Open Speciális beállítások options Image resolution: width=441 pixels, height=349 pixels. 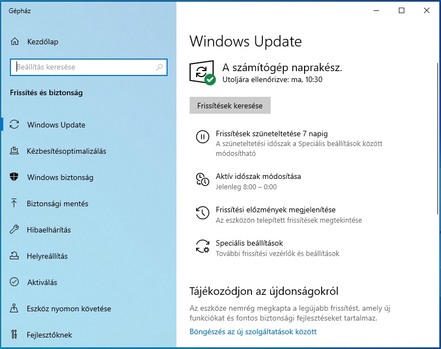click(x=249, y=243)
